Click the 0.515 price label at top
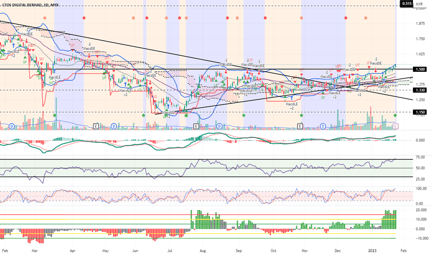This screenshot has height=255, width=432. (407, 4)
